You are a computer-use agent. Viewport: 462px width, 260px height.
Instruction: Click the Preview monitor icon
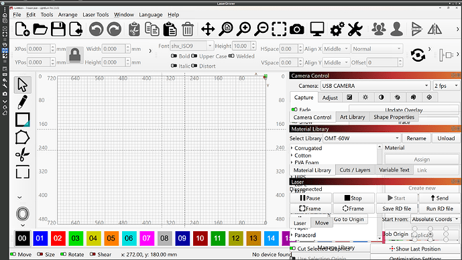tap(317, 29)
